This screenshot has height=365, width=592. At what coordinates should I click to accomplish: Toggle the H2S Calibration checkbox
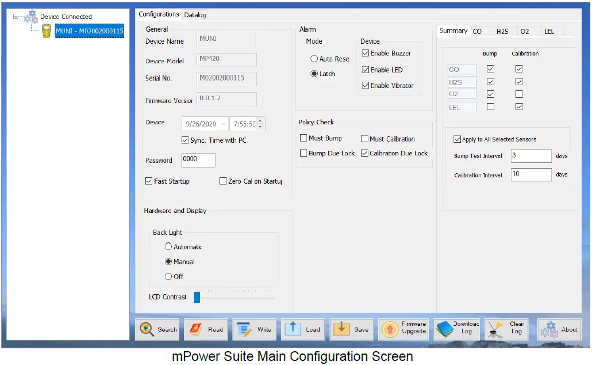(x=519, y=82)
